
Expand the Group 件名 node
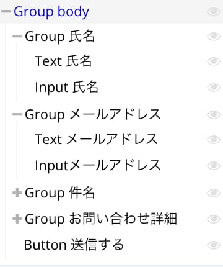pos(17,192)
